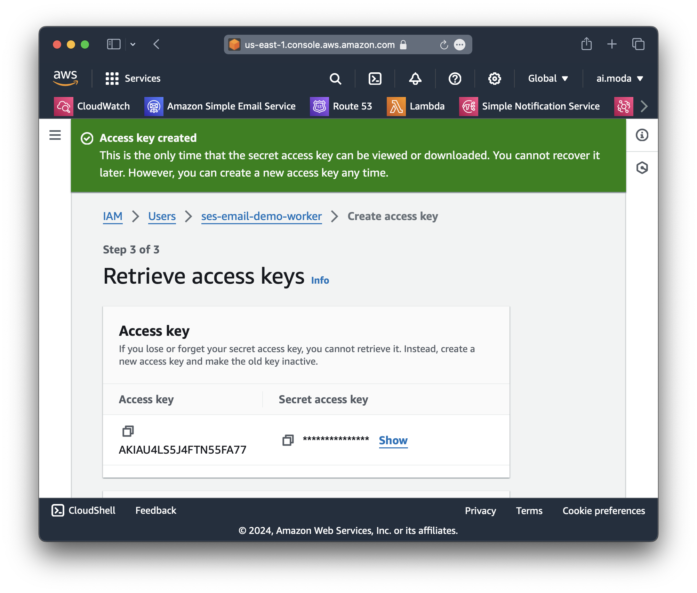Open the side navigation hamburger menu
This screenshot has height=593, width=697.
(x=55, y=135)
